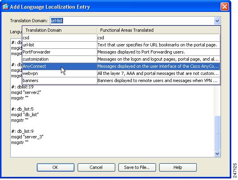238x180 pixels.
Task: Click 'Messages on the logon and logout pages' description
Action: click(x=158, y=59)
